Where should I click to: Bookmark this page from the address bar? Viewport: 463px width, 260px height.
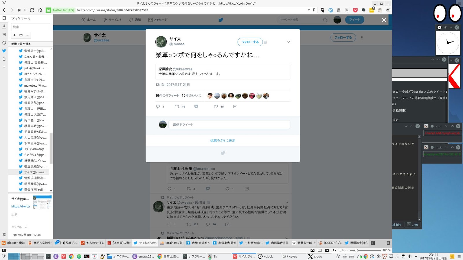314,10
